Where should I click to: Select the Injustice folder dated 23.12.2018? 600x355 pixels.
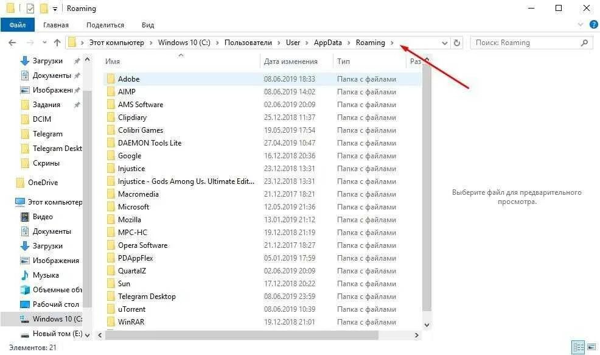pyautogui.click(x=131, y=169)
